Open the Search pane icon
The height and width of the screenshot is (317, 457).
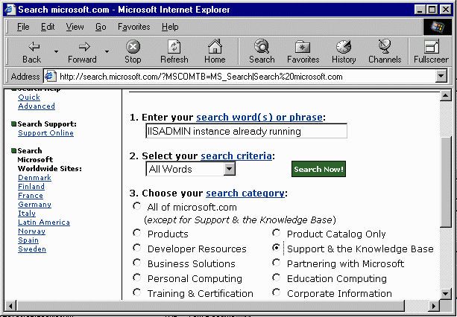coord(262,46)
